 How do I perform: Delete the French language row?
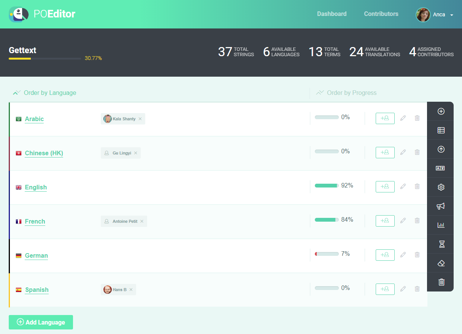[x=417, y=221]
